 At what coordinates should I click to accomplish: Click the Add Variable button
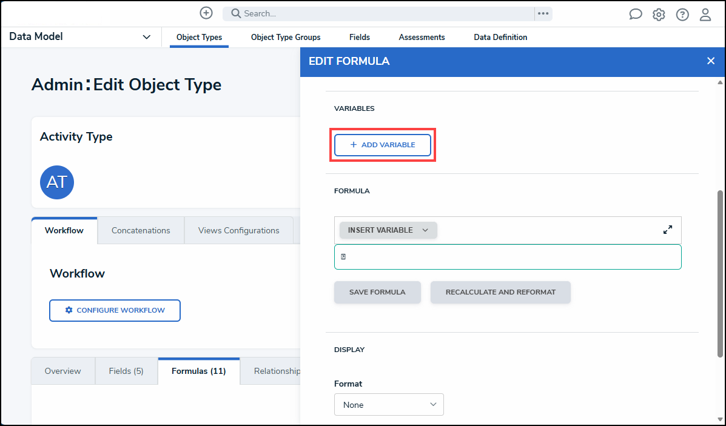pos(383,145)
